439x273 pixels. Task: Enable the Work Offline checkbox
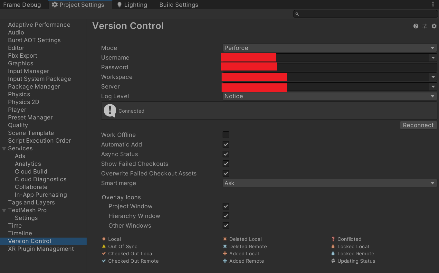click(x=226, y=135)
